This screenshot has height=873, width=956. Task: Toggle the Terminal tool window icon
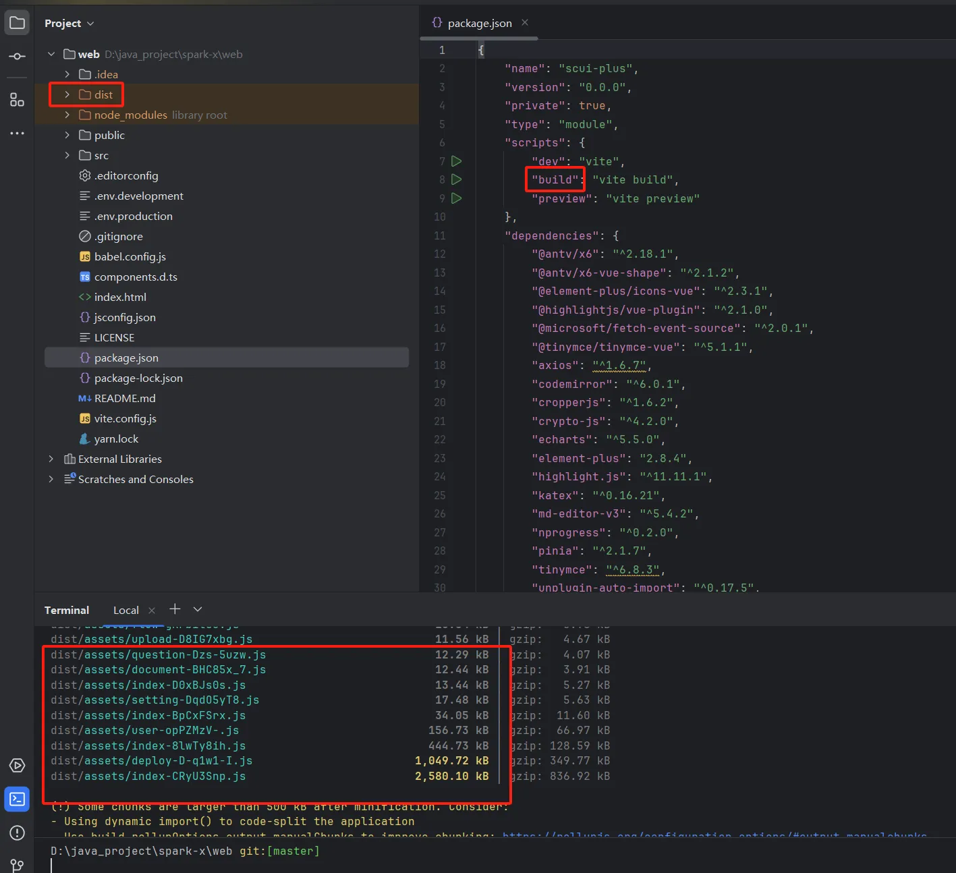click(x=17, y=799)
